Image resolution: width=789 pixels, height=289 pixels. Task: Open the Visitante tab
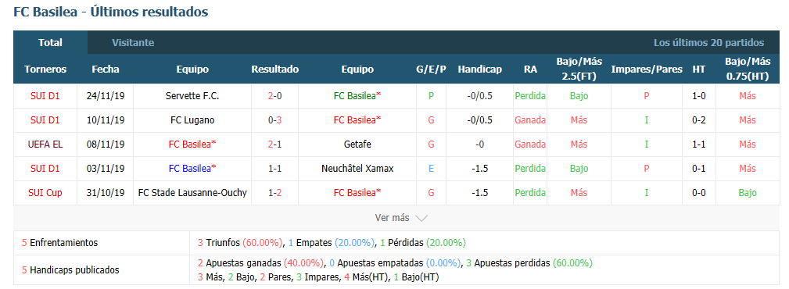pos(133,43)
